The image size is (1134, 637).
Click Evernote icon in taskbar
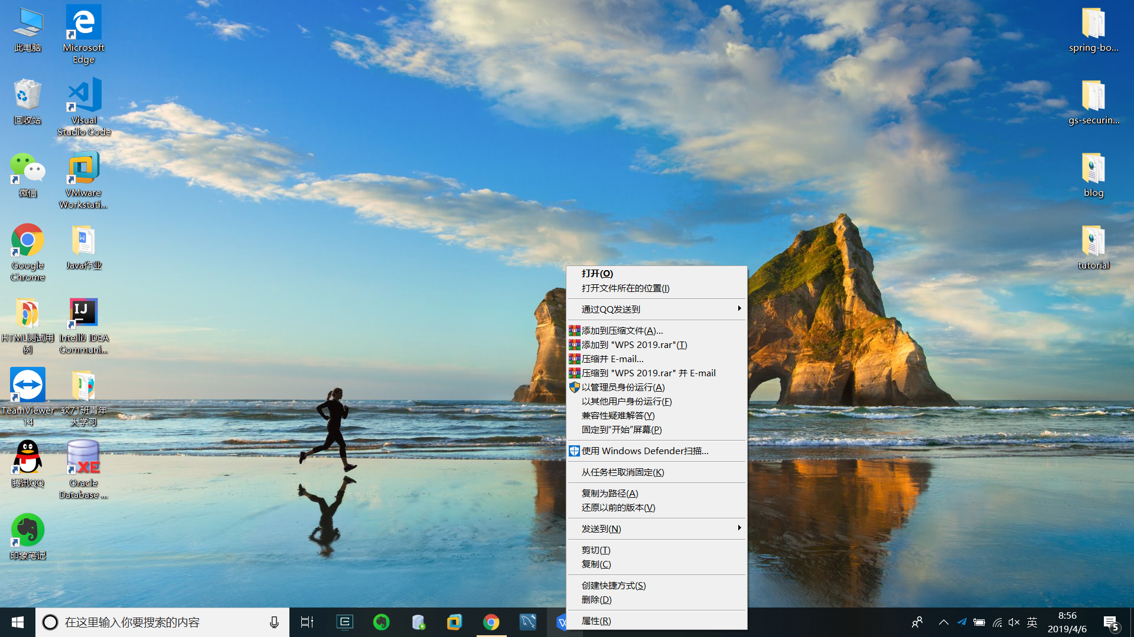pyautogui.click(x=382, y=622)
